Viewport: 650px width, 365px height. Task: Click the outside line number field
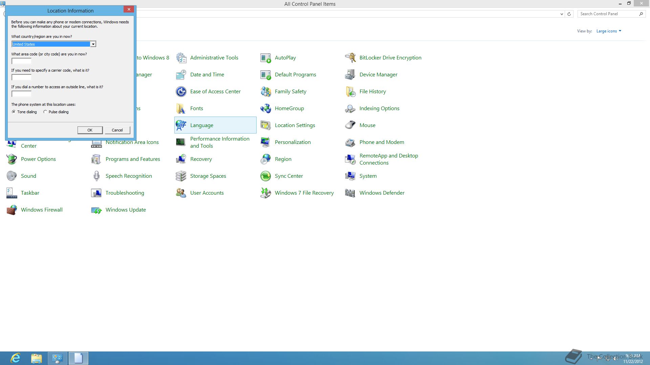coord(21,94)
